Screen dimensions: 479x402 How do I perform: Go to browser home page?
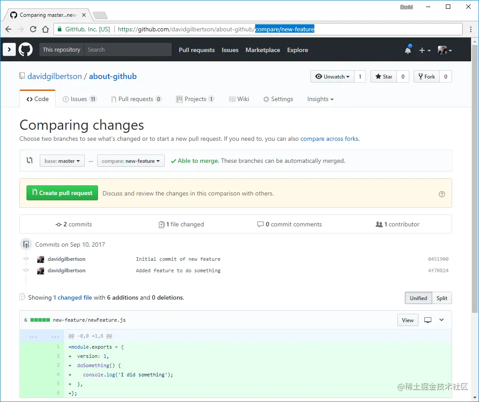45,29
